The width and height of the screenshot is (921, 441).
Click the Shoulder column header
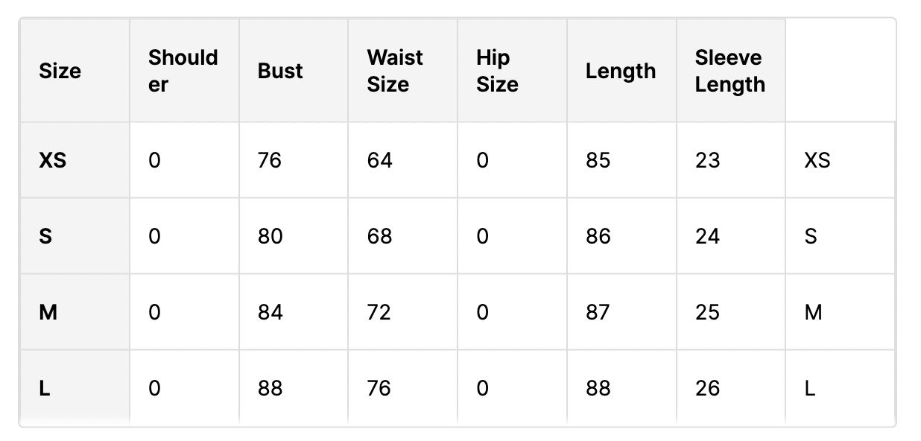pos(184,71)
